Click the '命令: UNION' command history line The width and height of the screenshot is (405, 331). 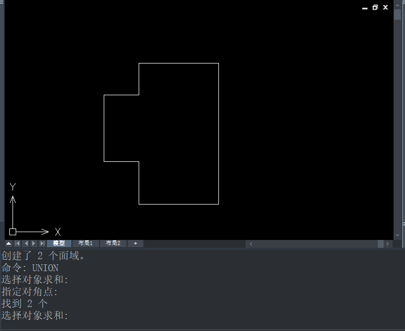pyautogui.click(x=30, y=268)
